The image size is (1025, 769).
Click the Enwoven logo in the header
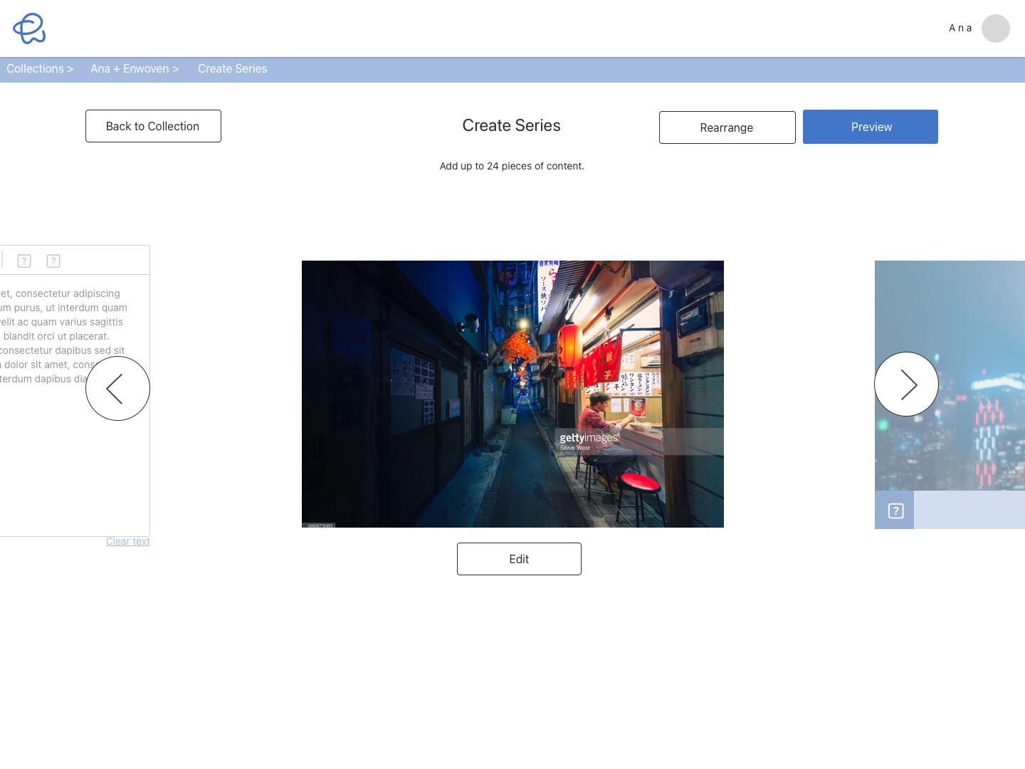pos(29,28)
